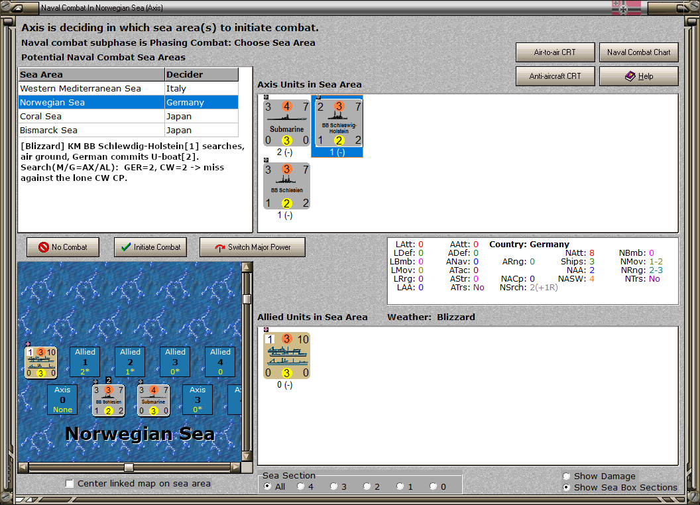Select Western Mediterranean Sea row
The height and width of the screenshot is (505, 700).
click(129, 88)
